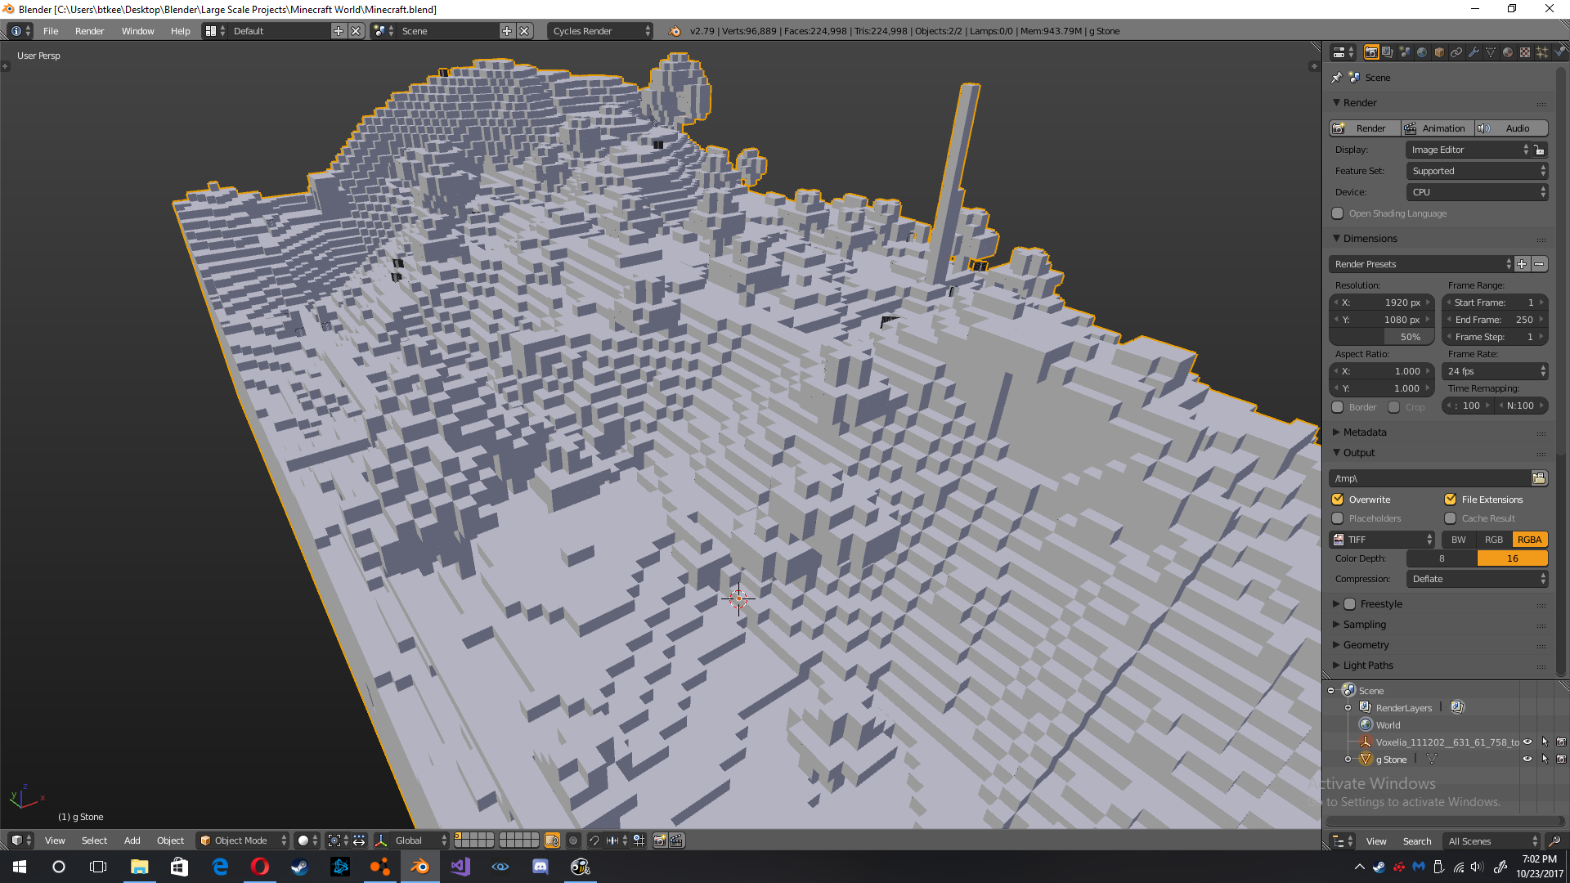
Task: Expand the g Stone tree item in the outliner
Action: 1348,760
